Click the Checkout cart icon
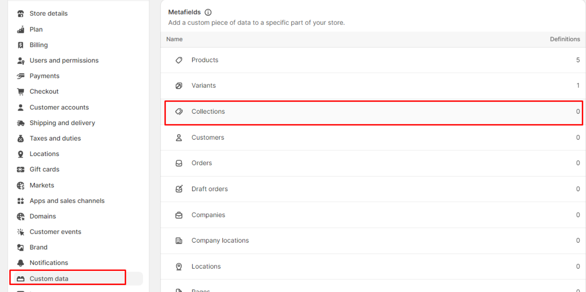This screenshot has width=586, height=292. (21, 92)
